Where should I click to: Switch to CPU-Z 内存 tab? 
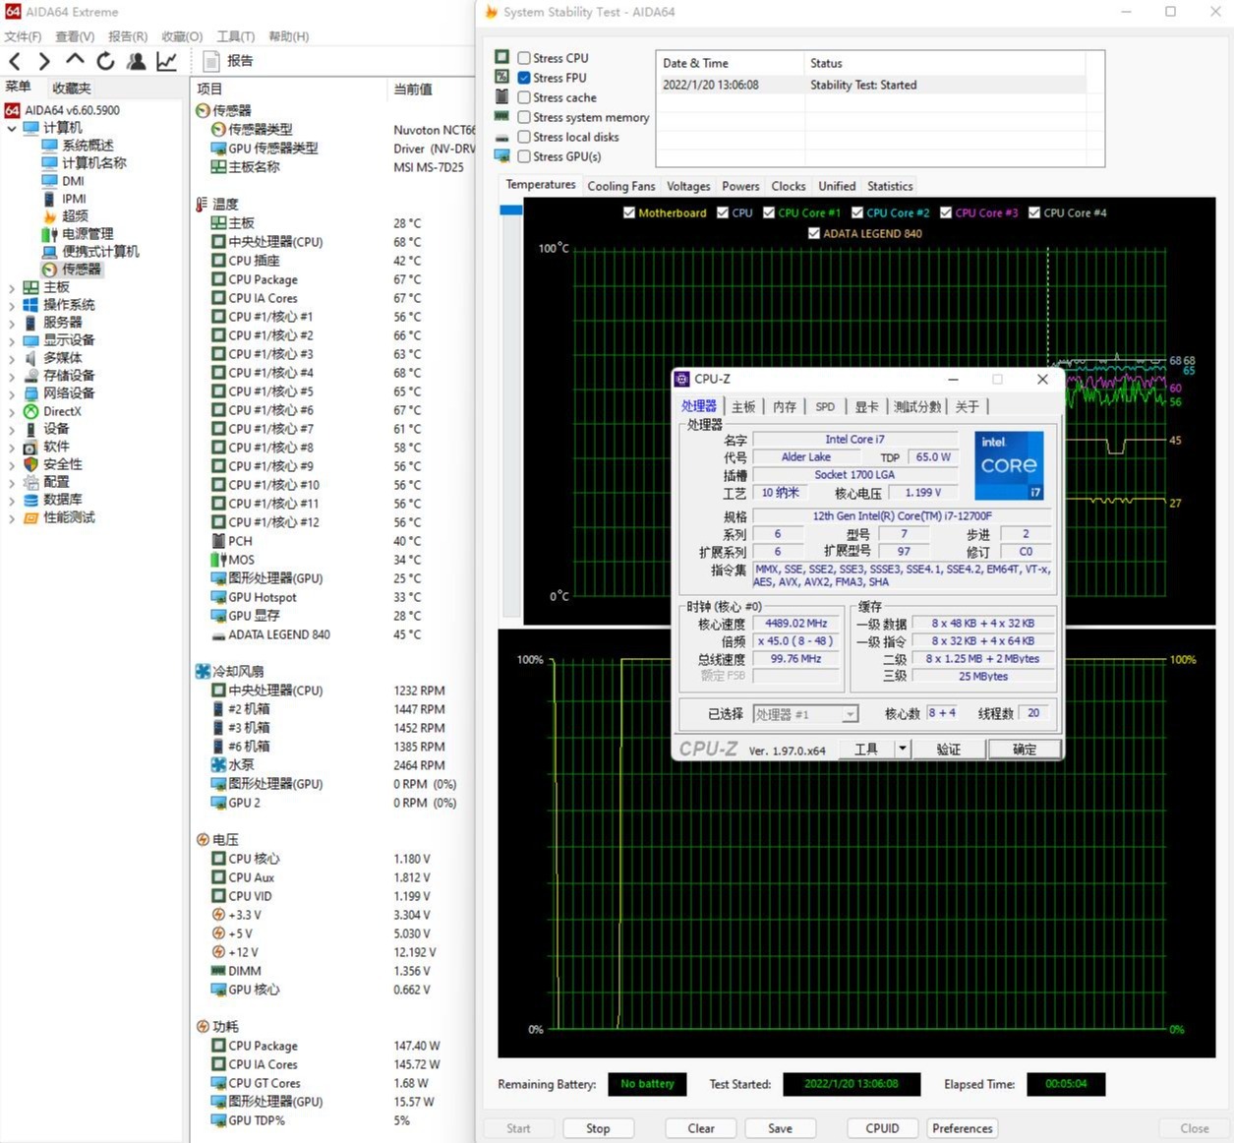(x=785, y=406)
